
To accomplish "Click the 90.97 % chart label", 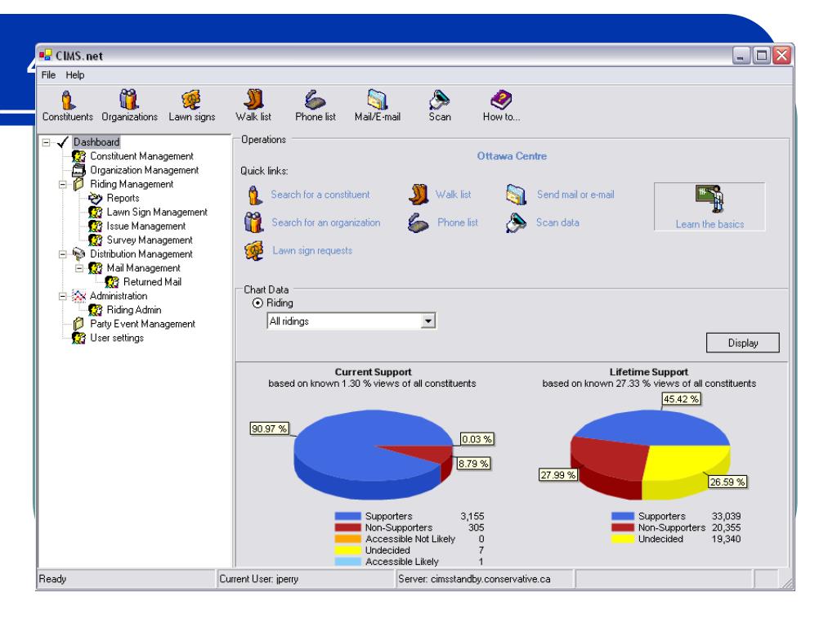I will (x=270, y=428).
